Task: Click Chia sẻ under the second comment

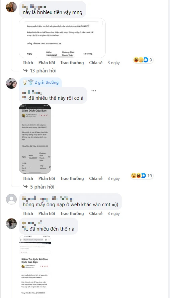Action: [96, 179]
